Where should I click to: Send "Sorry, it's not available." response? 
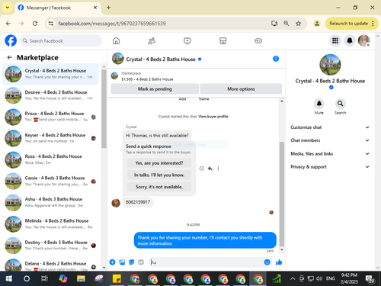click(x=159, y=187)
